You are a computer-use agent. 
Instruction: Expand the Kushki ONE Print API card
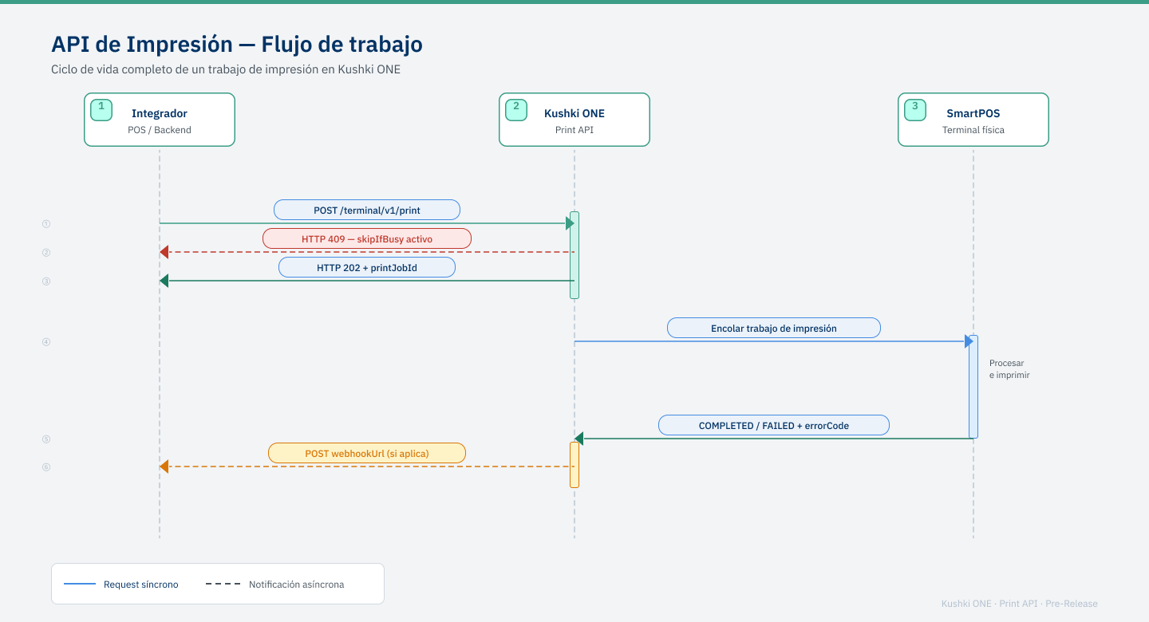(x=574, y=119)
